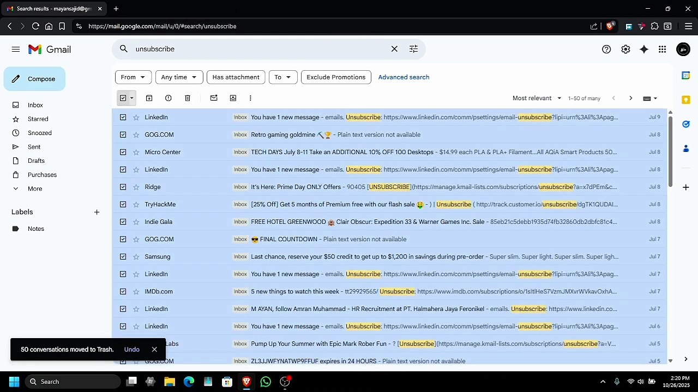This screenshot has width=698, height=392.
Task: Open the Snoozed folder
Action: (x=40, y=133)
